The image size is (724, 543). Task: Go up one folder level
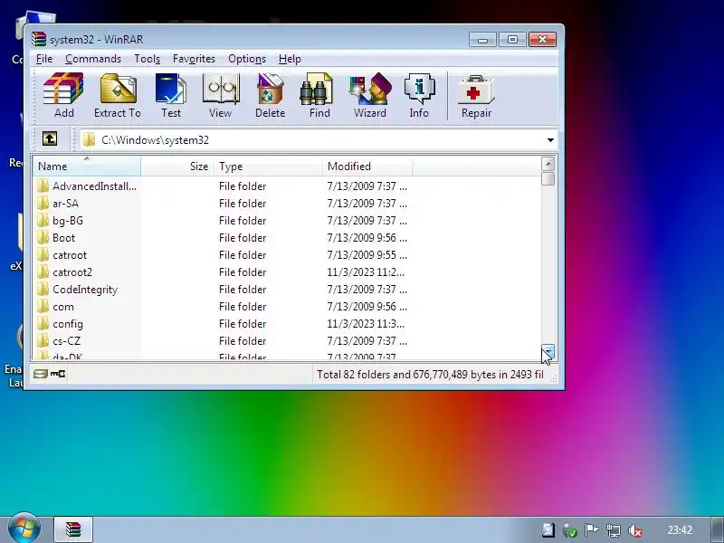pos(50,138)
